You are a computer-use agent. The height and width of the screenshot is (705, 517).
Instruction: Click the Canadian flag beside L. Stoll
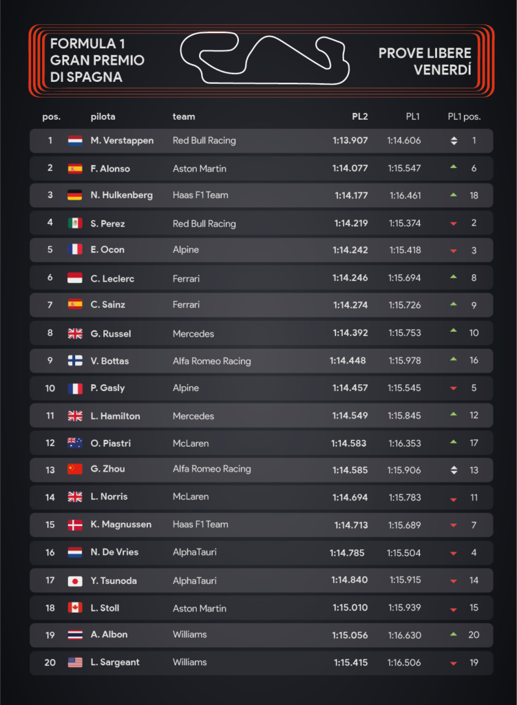click(x=75, y=608)
